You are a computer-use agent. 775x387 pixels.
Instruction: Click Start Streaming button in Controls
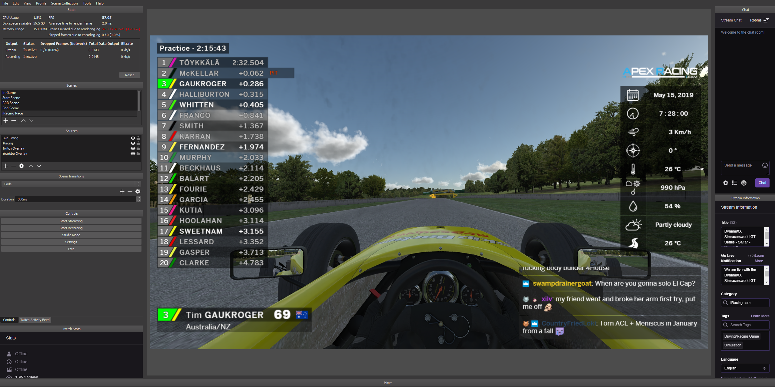click(71, 221)
